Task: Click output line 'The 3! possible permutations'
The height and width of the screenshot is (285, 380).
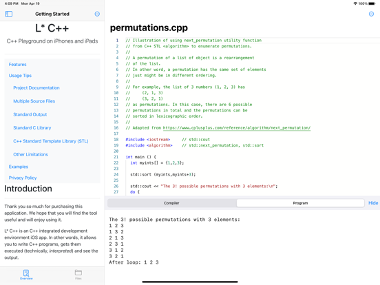Action: [x=174, y=220]
